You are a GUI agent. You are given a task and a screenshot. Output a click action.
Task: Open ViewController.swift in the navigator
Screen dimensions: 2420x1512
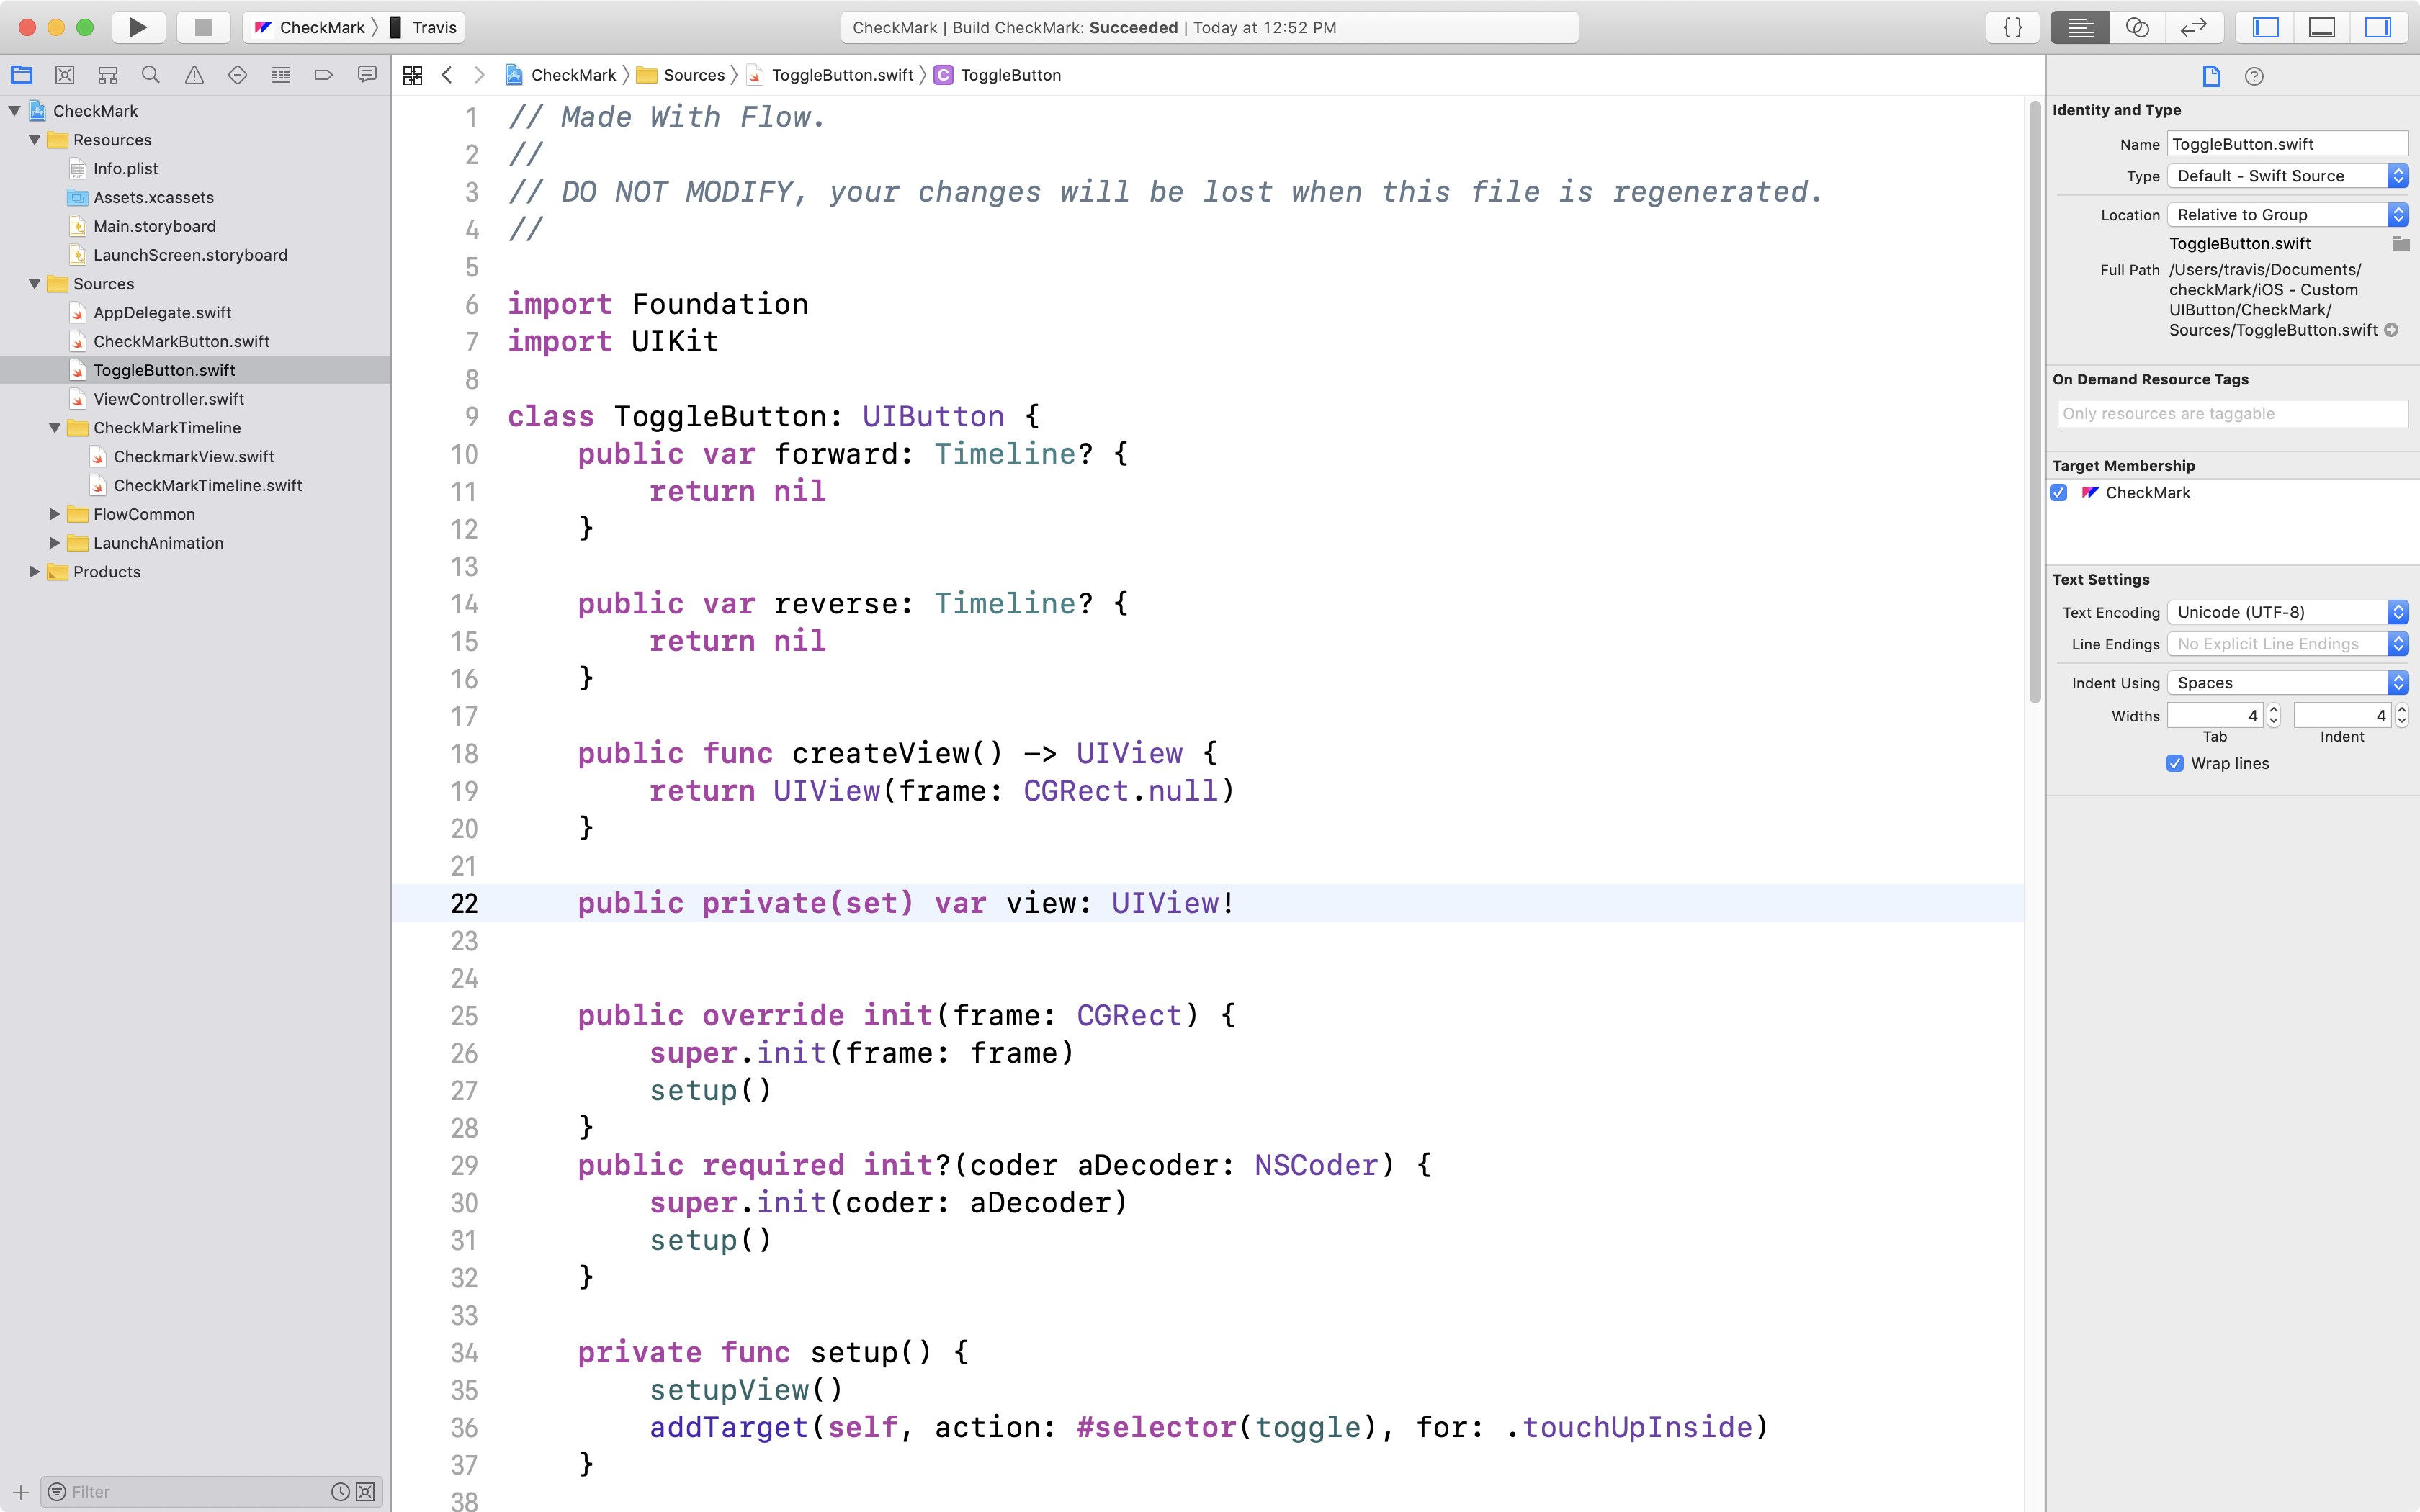pos(169,398)
